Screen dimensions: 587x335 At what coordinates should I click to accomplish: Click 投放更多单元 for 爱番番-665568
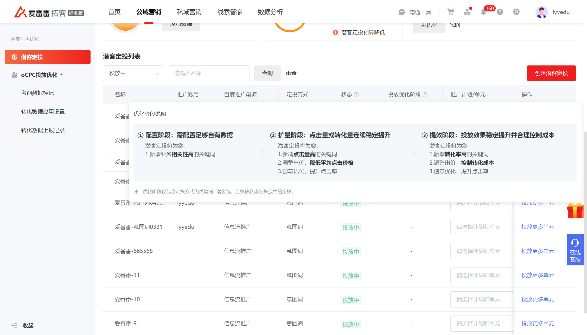pos(538,251)
